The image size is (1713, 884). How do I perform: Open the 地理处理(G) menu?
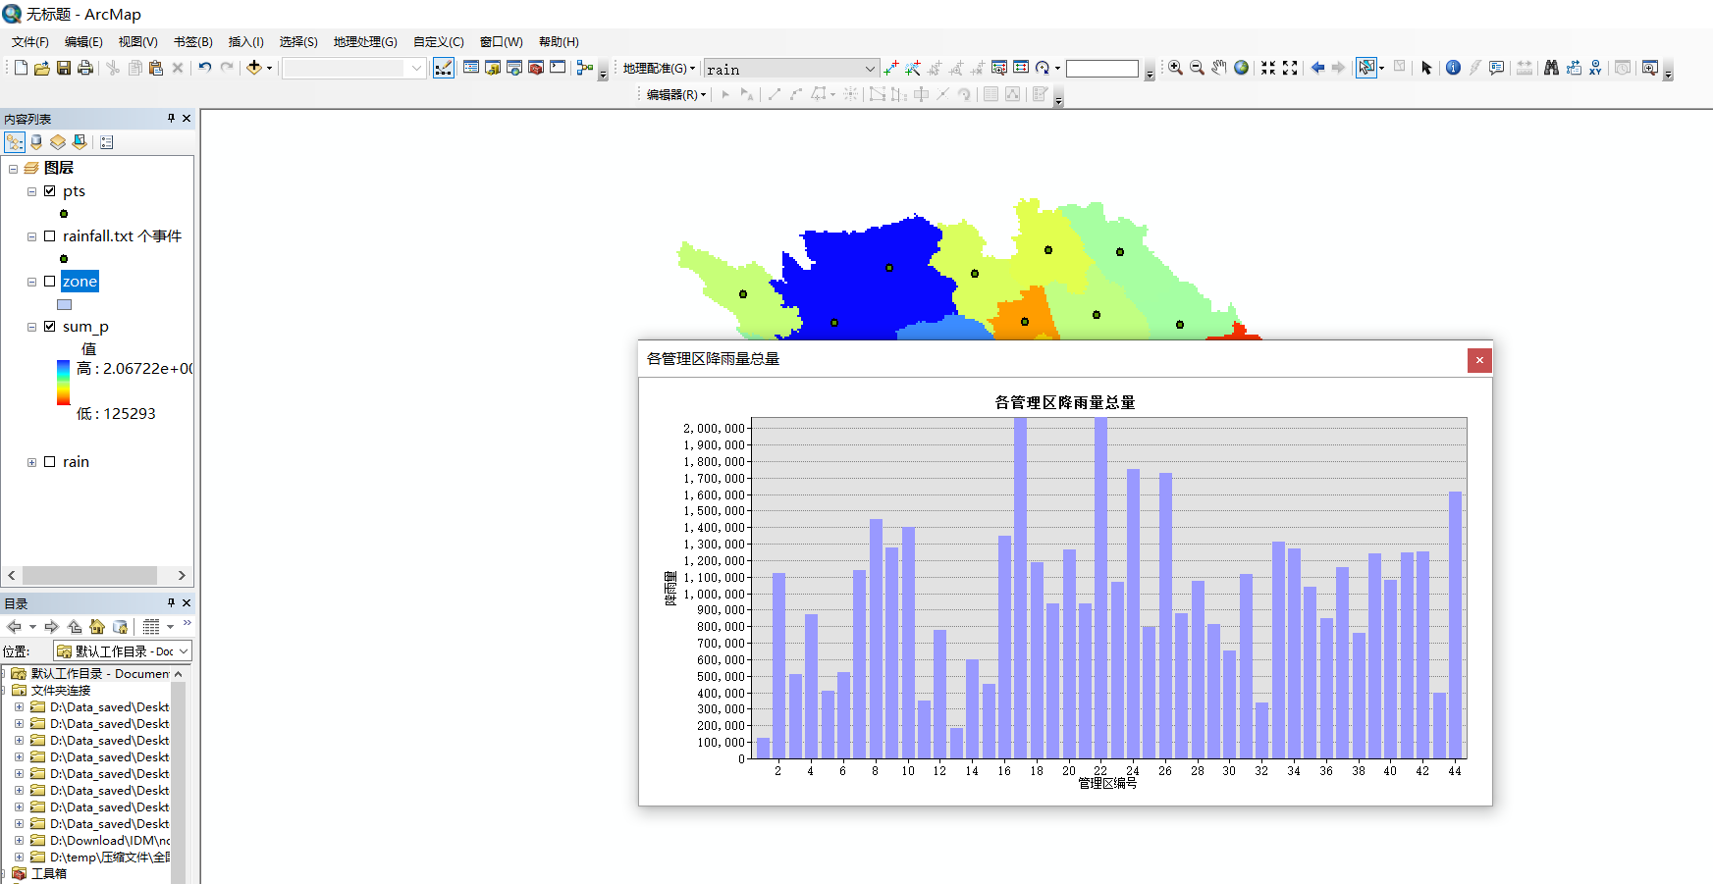[365, 42]
